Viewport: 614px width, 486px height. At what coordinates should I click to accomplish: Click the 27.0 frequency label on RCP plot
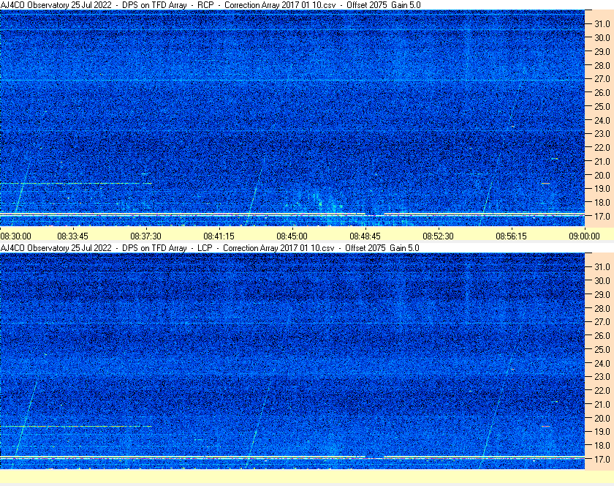602,79
